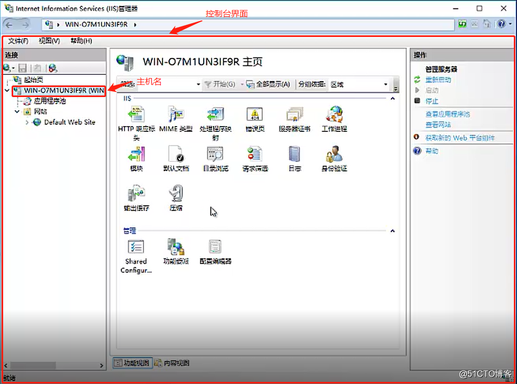Select the 网站 tree item
Viewport: 517px width, 384px height.
[40, 111]
